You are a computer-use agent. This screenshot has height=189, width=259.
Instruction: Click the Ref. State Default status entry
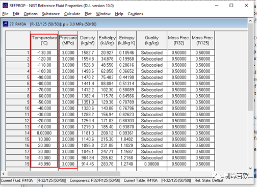209,180
